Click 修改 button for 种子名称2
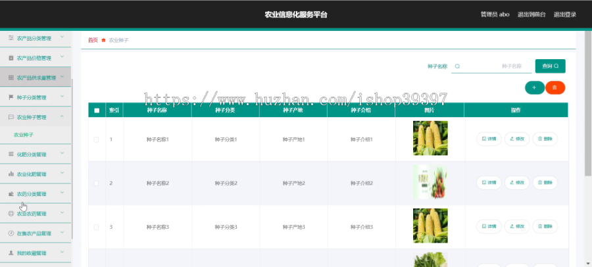The width and height of the screenshot is (592, 267). 517,183
